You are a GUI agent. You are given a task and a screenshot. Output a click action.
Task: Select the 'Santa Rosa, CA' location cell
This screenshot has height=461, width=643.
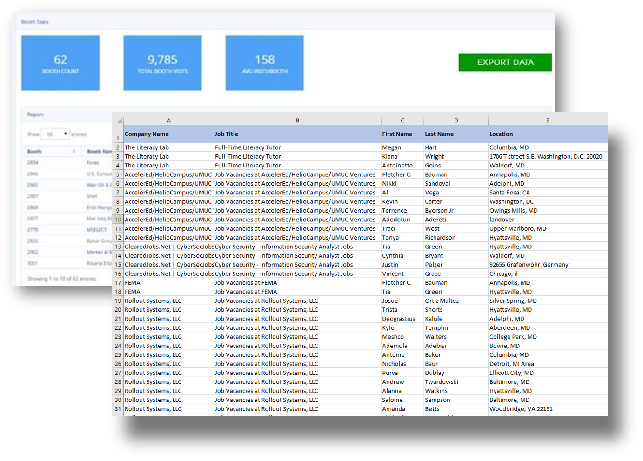(x=548, y=193)
